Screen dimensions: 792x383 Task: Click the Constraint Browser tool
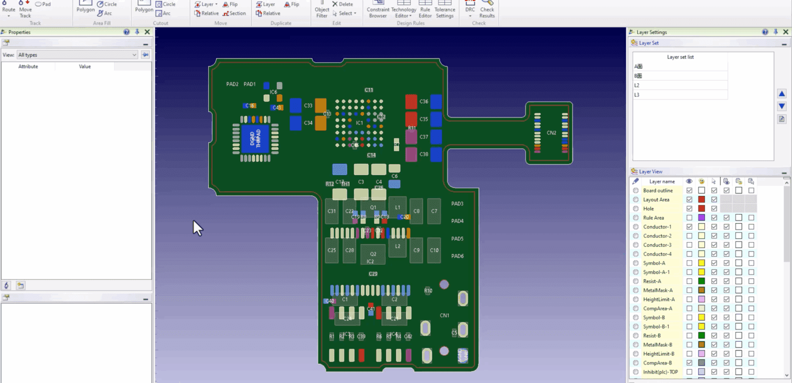tap(378, 10)
